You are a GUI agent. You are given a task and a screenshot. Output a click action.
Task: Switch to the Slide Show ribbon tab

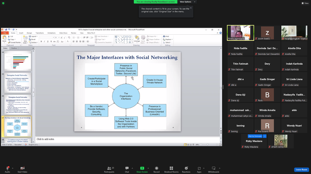(63, 33)
